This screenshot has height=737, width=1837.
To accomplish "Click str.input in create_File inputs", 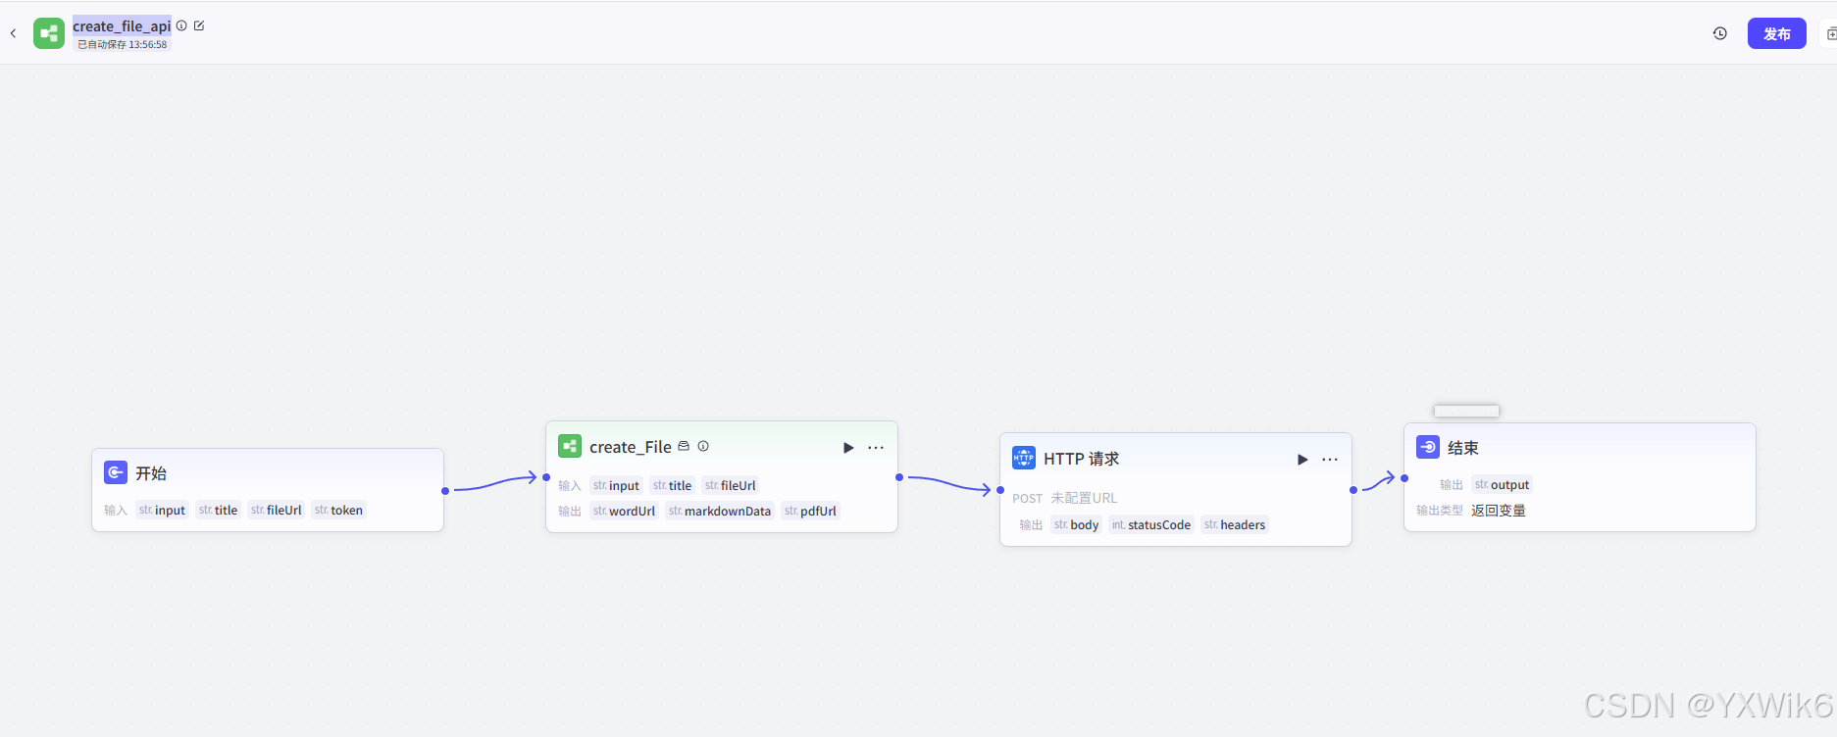I will (616, 485).
